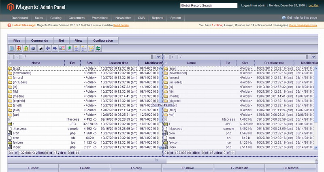This screenshot has width=324, height=172.
Task: Open the Read details link
Action: tap(121, 25)
